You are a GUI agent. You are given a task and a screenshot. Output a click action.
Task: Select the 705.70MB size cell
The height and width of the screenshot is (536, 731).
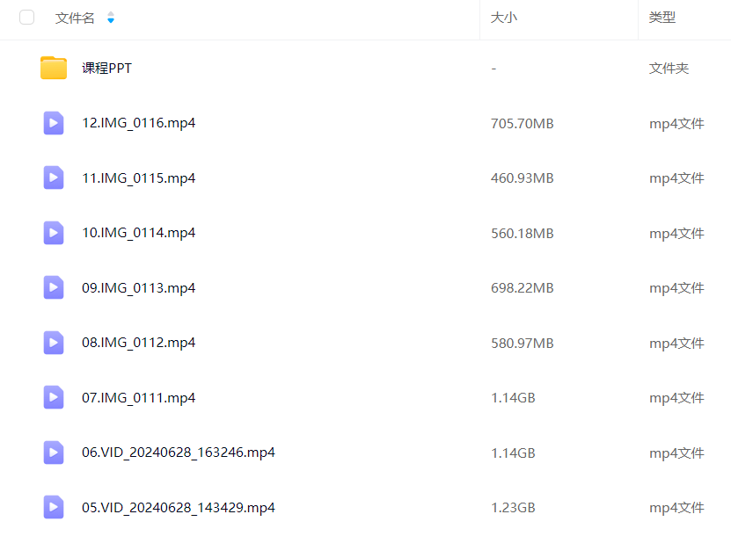[x=523, y=123]
